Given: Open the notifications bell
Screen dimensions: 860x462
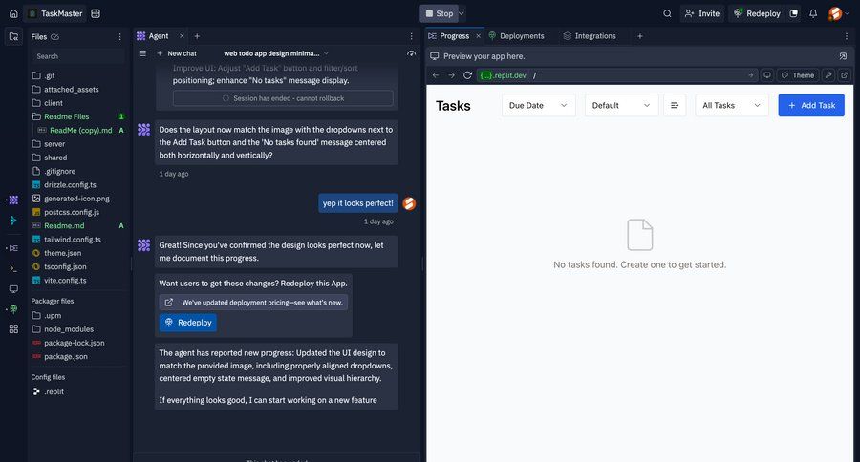Looking at the screenshot, I should 813,13.
